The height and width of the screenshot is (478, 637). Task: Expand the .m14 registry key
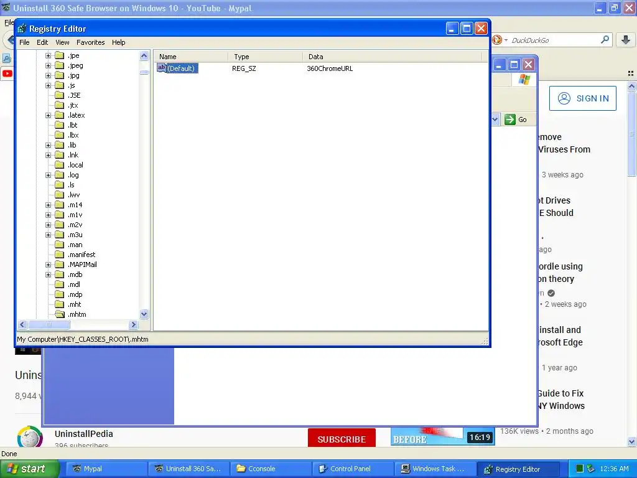point(48,205)
